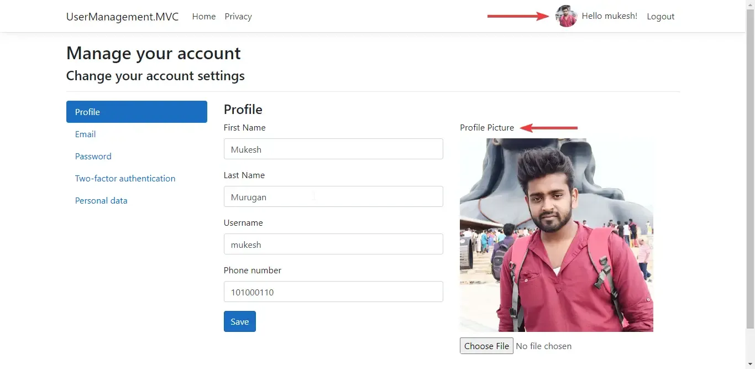Viewport: 755px width, 369px height.
Task: Click the First Name input field
Action: click(x=333, y=149)
